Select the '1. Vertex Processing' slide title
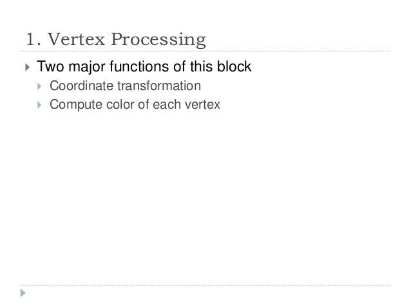The width and height of the screenshot is (411, 308). coord(116,39)
